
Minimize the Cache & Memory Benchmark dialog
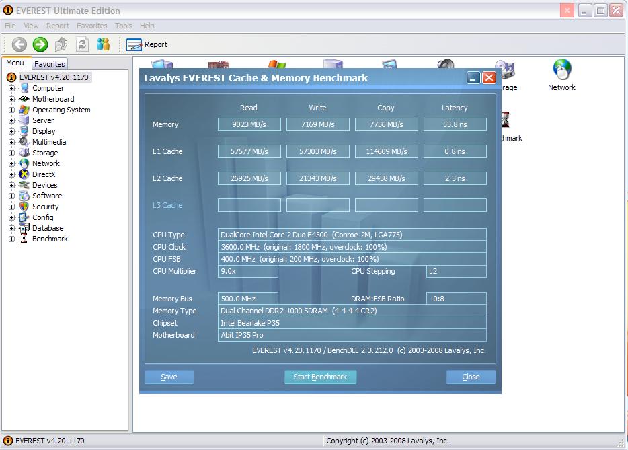(473, 78)
